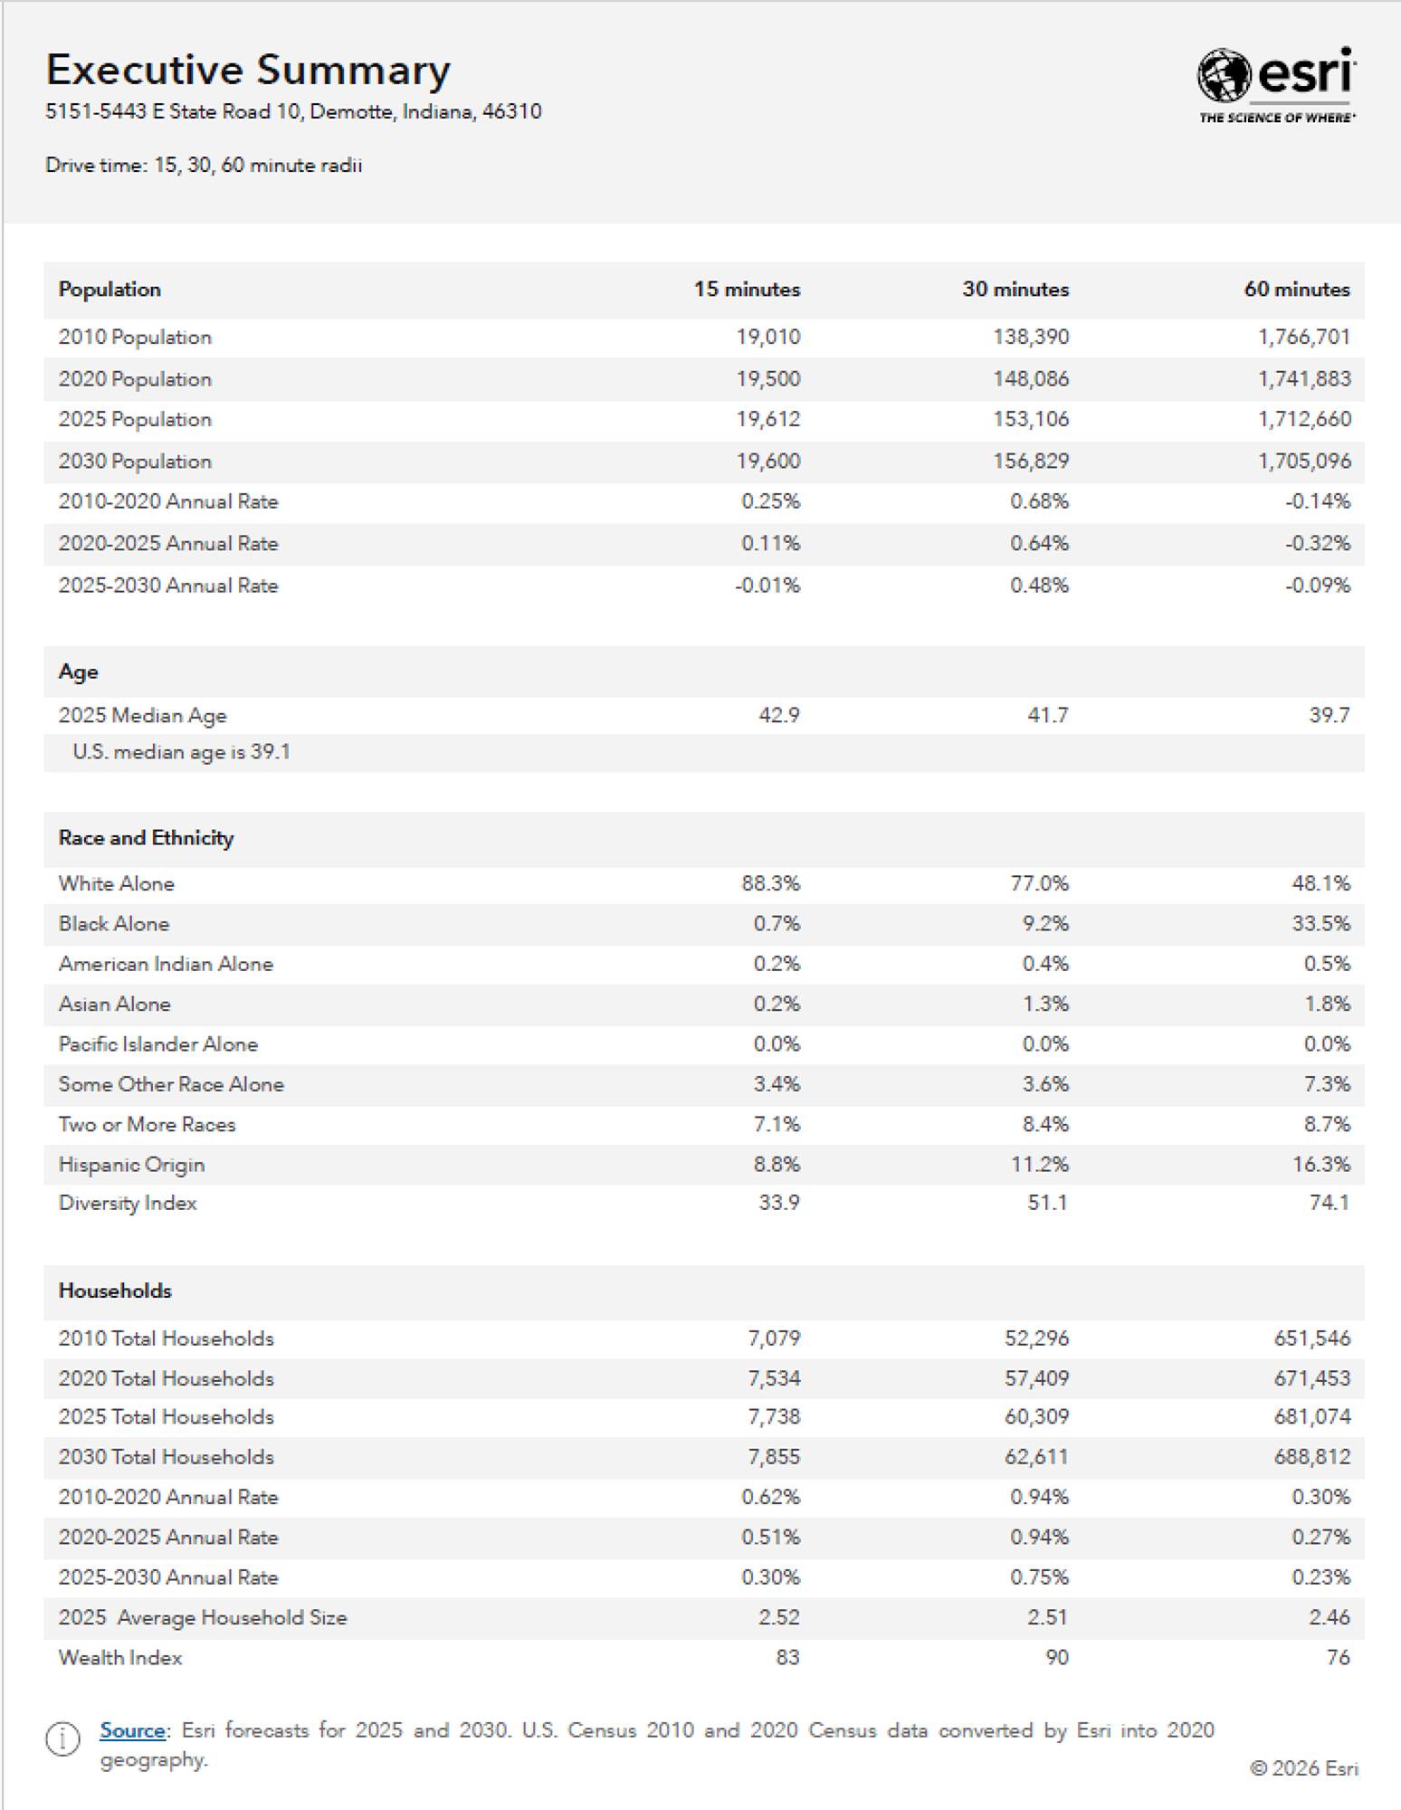
Task: Select the Race and Ethnicity header
Action: tap(146, 838)
